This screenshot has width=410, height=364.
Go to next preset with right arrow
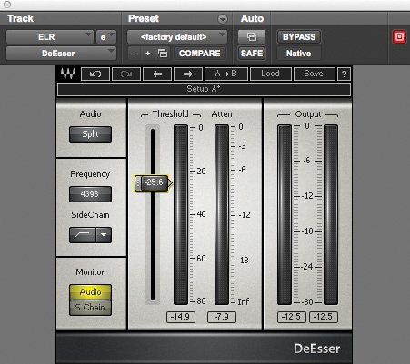(x=188, y=74)
